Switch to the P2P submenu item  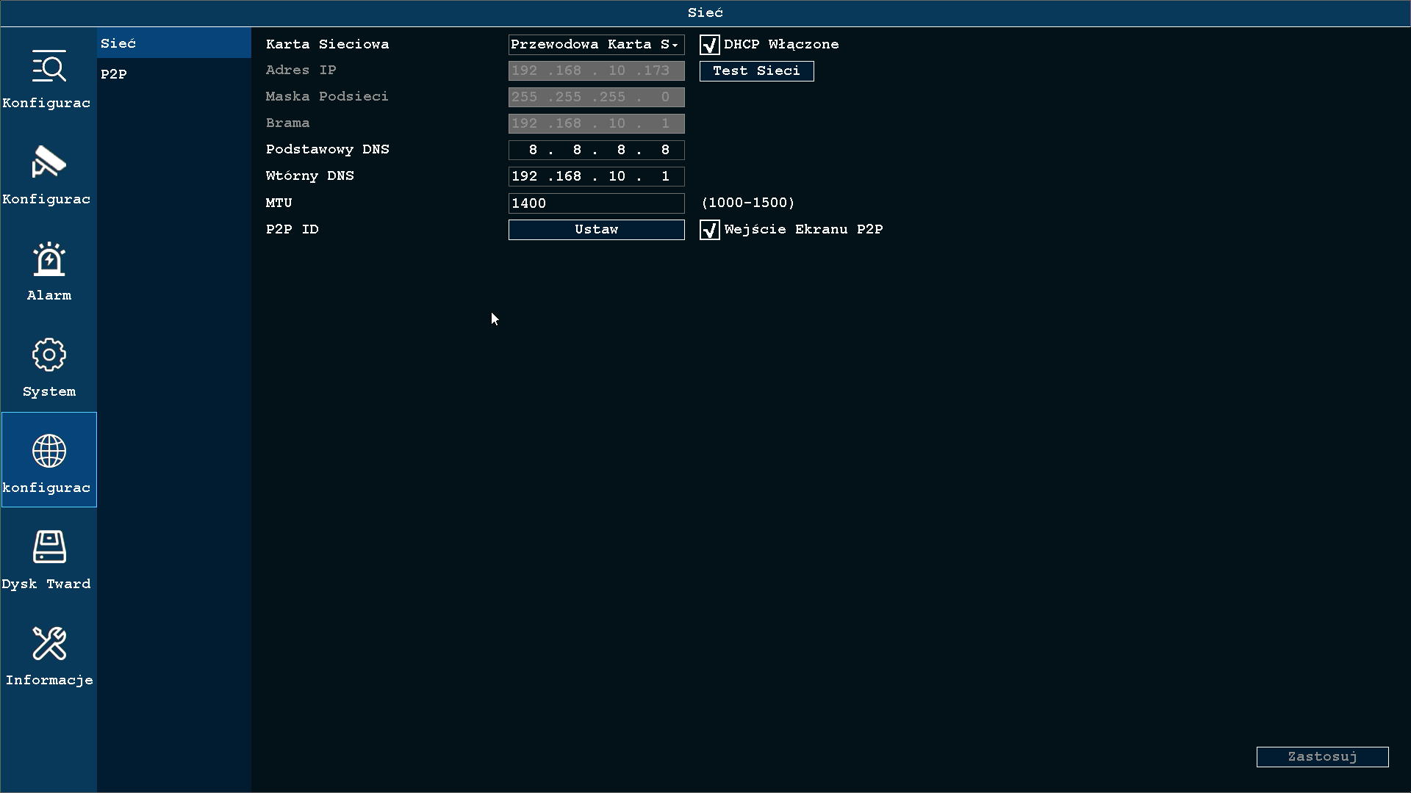tap(174, 74)
